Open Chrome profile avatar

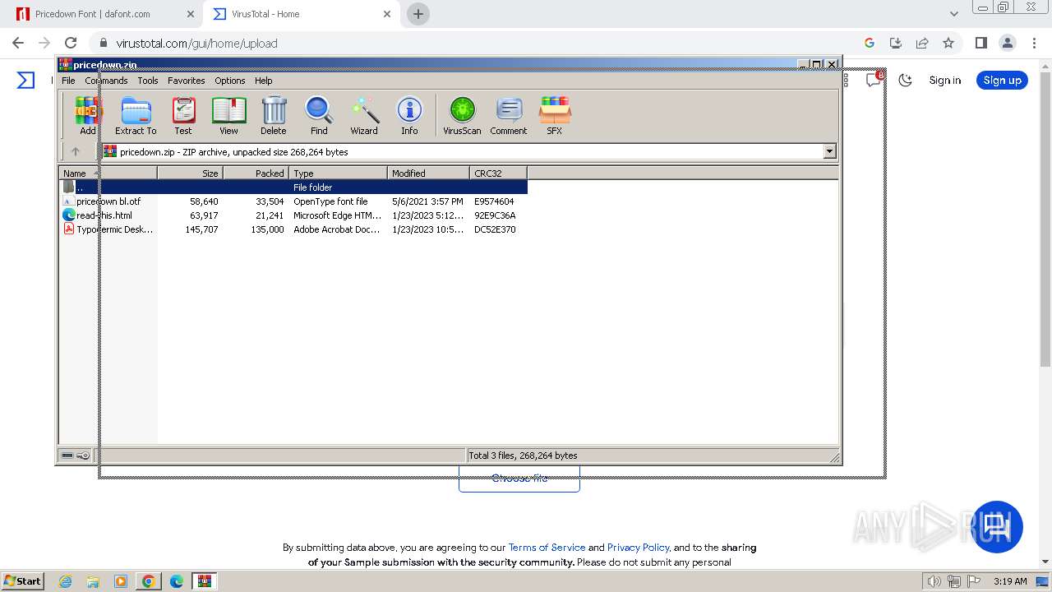[x=1007, y=43]
